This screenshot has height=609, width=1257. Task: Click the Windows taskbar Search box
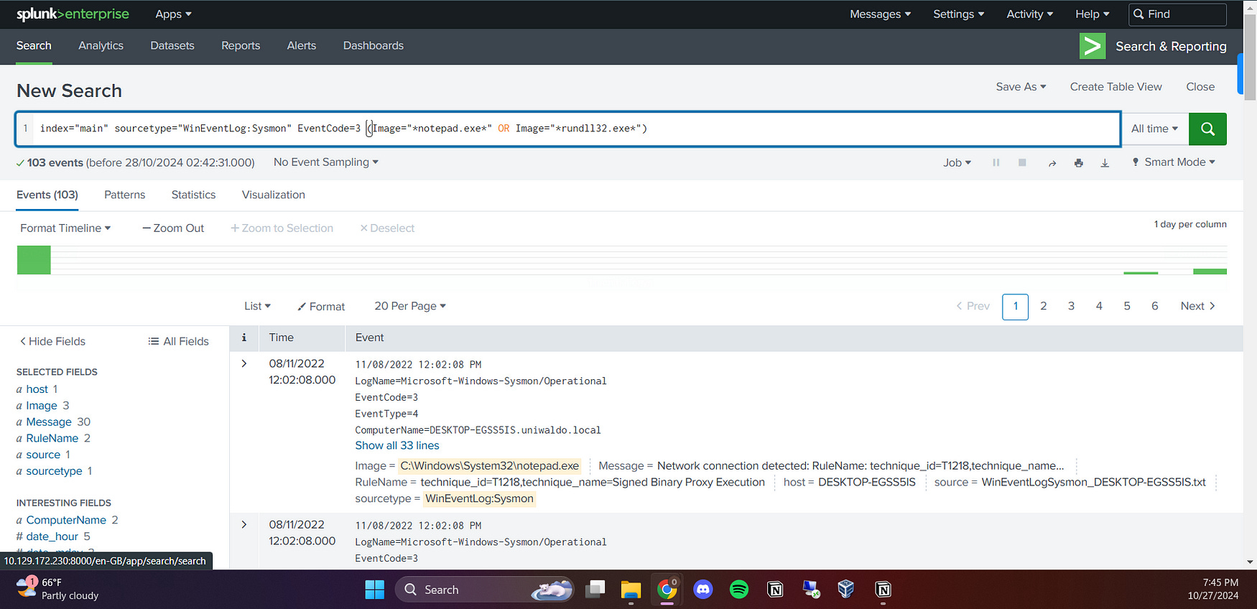pos(484,590)
